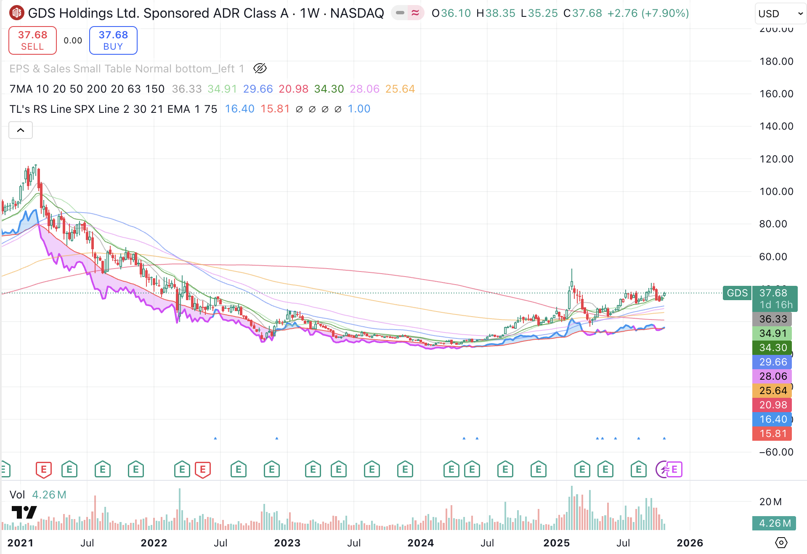Click the last green earnings marker before lightning icon
807x554 pixels.
click(x=638, y=469)
